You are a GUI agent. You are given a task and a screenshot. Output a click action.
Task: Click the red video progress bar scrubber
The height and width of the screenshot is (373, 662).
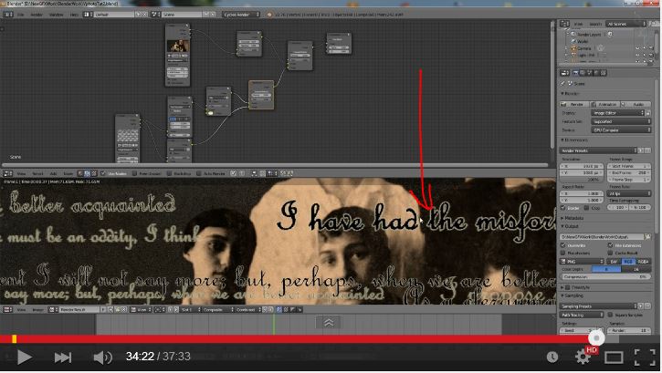[596, 337]
